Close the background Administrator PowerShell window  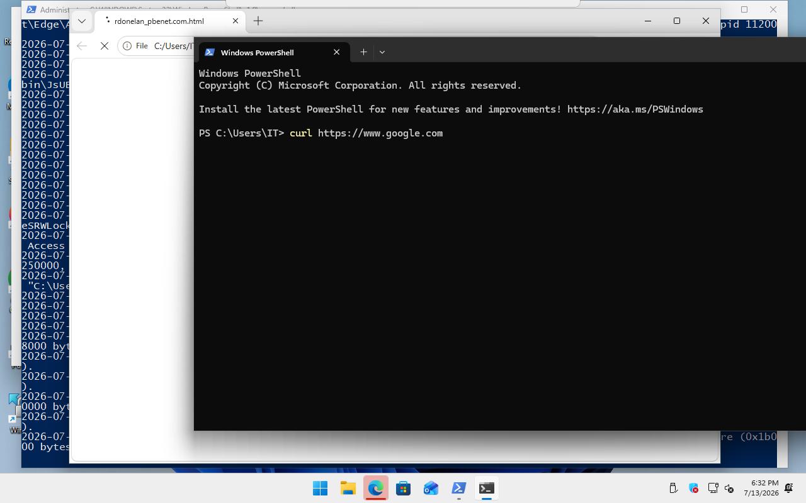pos(773,9)
